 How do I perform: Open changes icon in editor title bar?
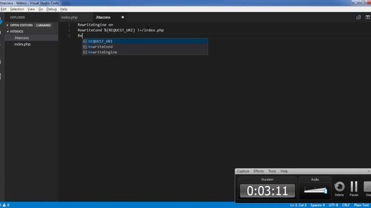[358, 17]
